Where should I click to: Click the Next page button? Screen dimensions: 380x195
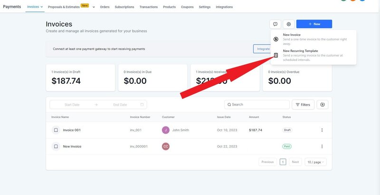pos(295,162)
